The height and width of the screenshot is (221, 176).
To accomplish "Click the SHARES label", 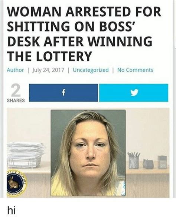I will coord(16,101).
